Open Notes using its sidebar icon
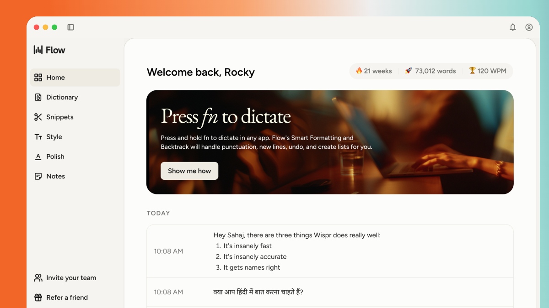This screenshot has height=308, width=549. (38, 176)
